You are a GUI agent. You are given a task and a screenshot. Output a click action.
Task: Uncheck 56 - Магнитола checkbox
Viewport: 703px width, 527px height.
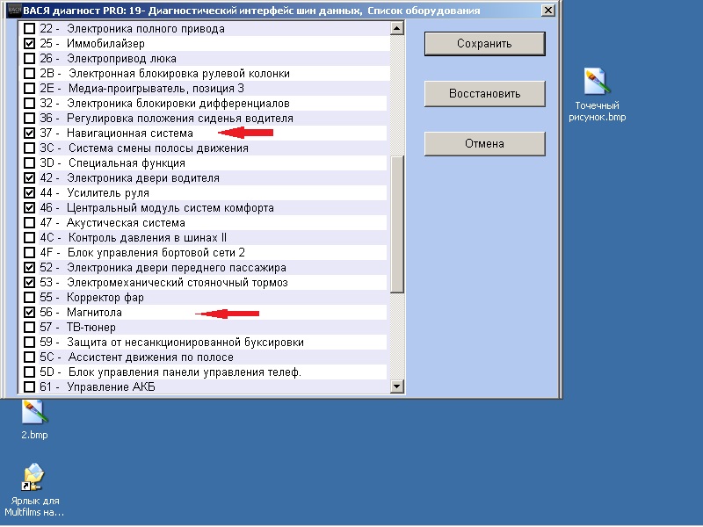31,313
